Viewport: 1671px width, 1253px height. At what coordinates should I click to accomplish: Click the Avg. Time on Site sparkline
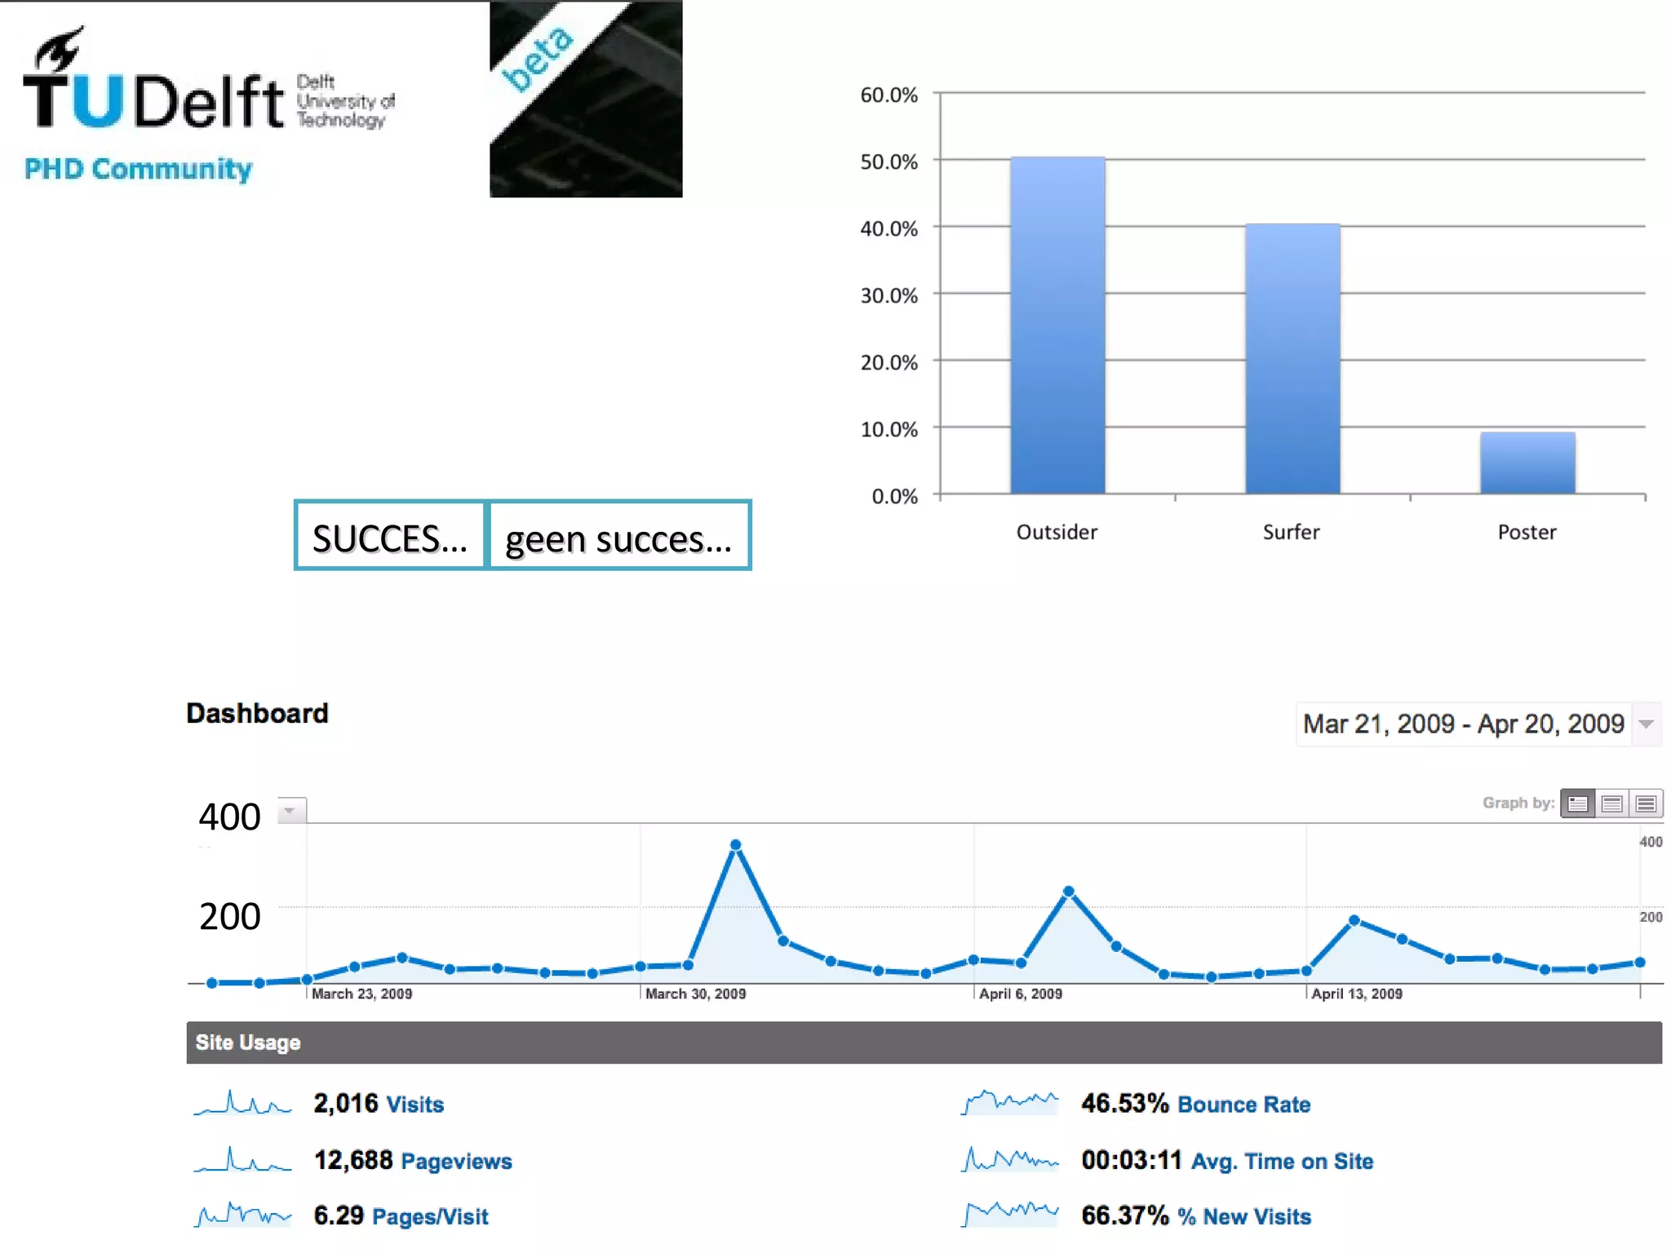point(1010,1159)
